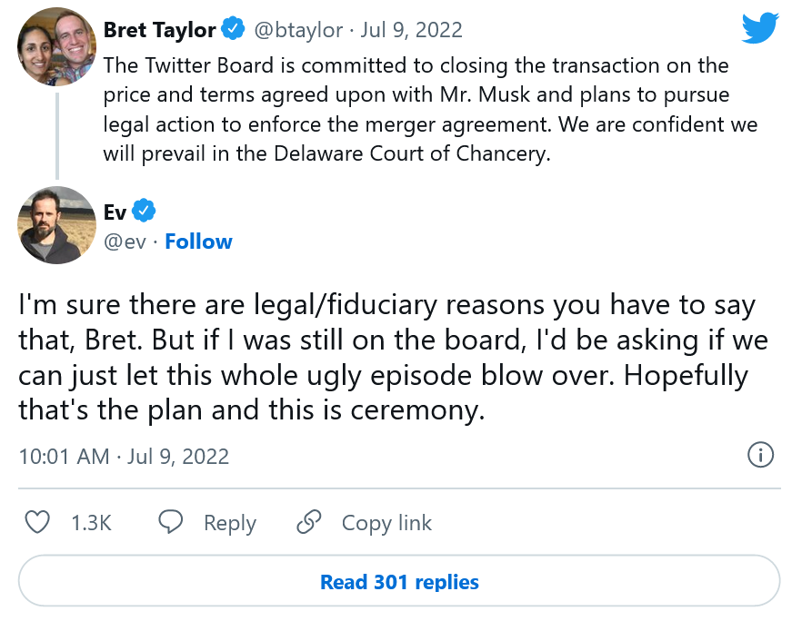Viewport: 802px width, 621px height.
Task: Click the 1.3K likes count
Action: point(91,524)
